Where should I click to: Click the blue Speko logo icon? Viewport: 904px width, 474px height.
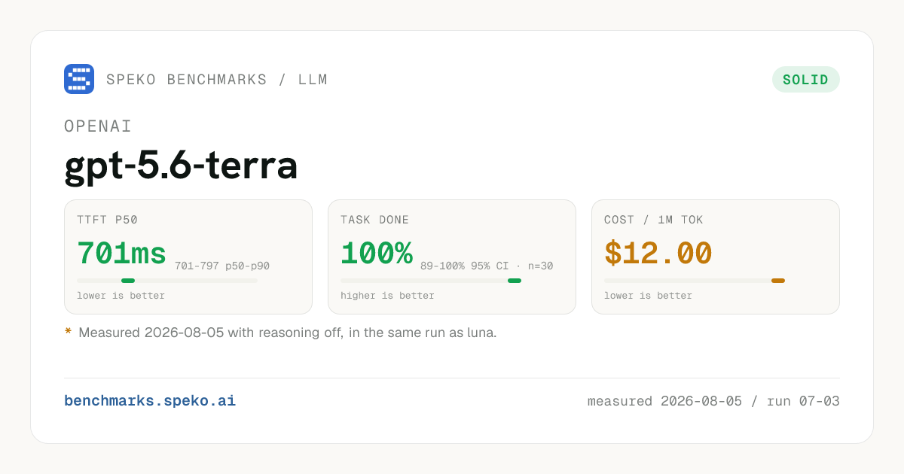[79, 79]
